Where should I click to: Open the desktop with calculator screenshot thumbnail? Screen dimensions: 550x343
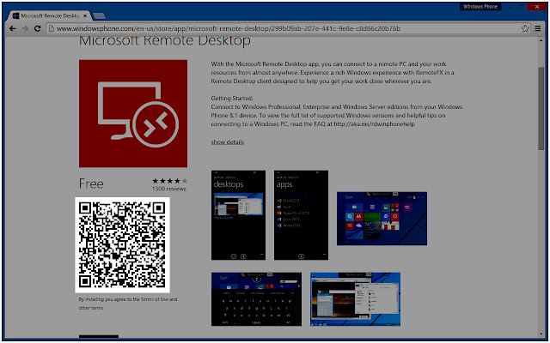click(x=355, y=299)
